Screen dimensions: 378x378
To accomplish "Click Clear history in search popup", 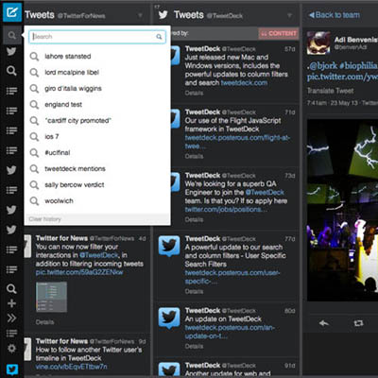I will (x=44, y=219).
